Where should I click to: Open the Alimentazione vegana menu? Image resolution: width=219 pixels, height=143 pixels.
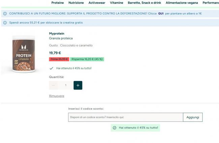point(182,3)
